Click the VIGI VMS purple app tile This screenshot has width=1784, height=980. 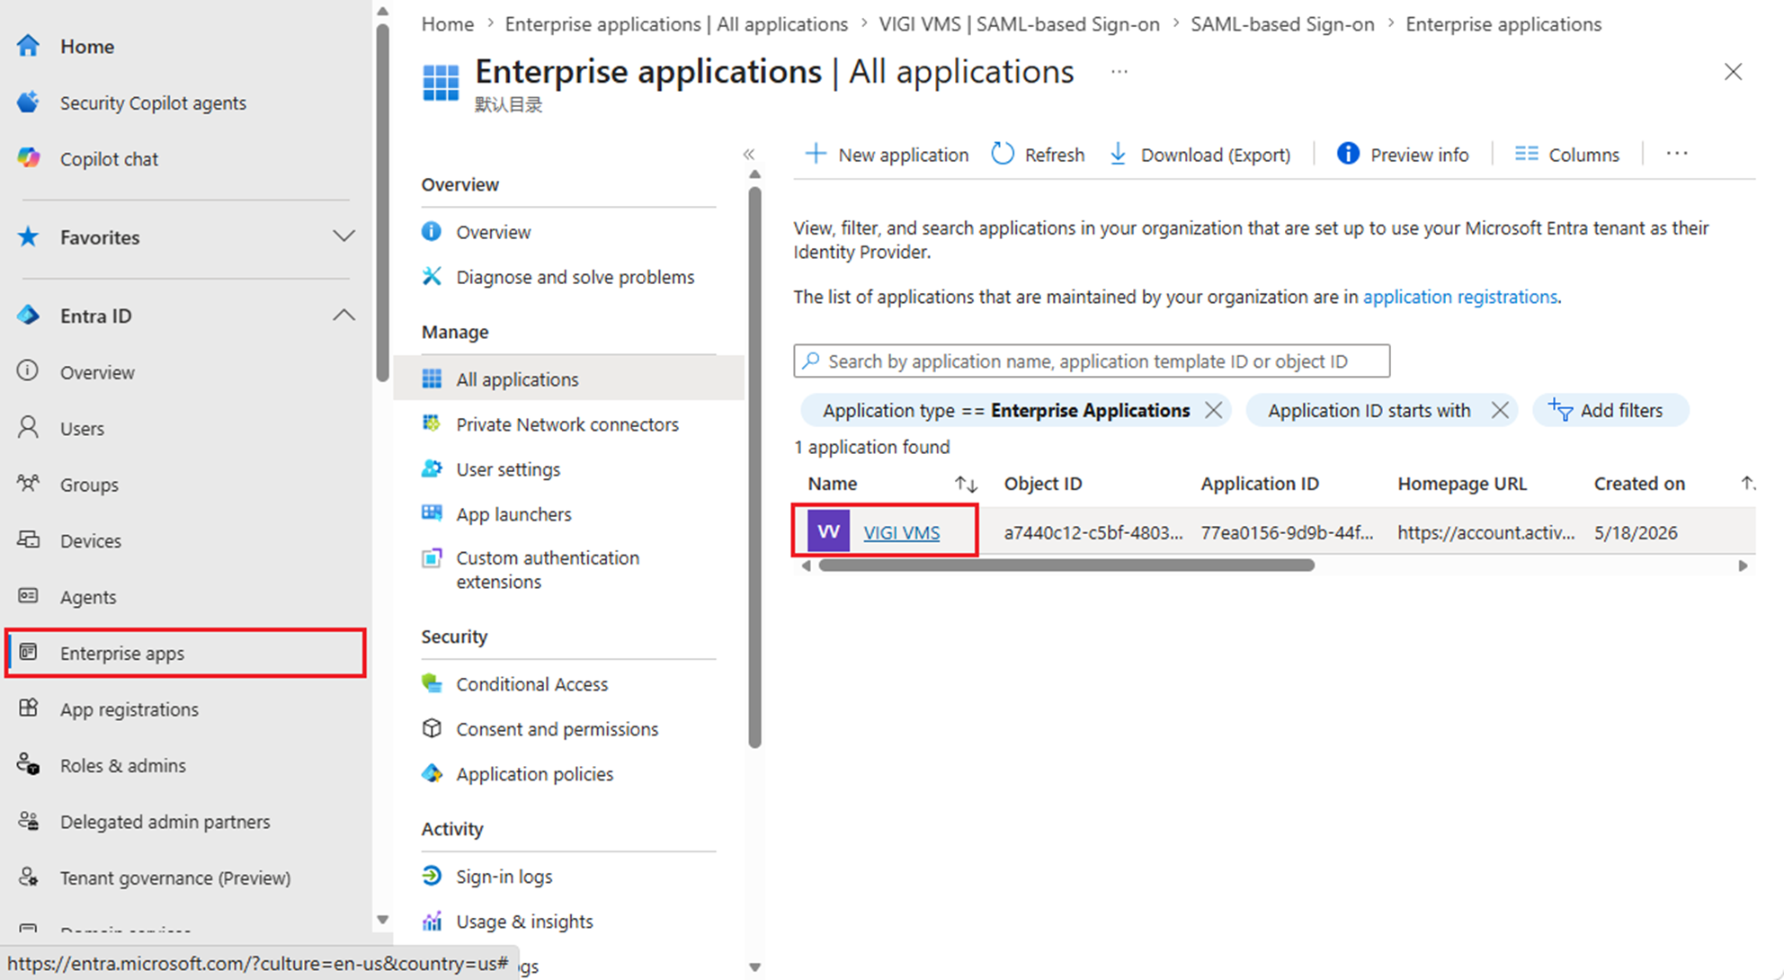click(x=828, y=531)
